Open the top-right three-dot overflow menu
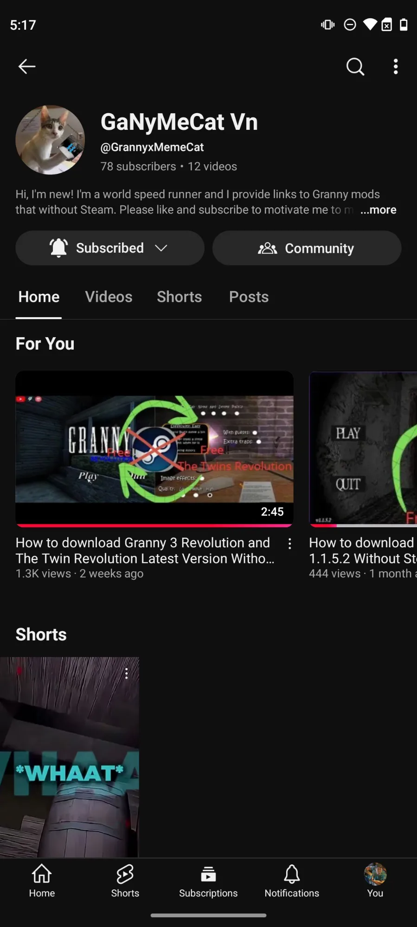 pyautogui.click(x=396, y=66)
